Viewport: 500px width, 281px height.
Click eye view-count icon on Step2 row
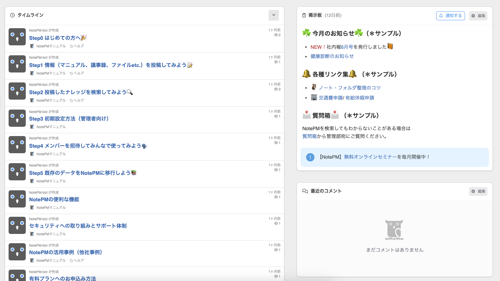click(x=276, y=89)
